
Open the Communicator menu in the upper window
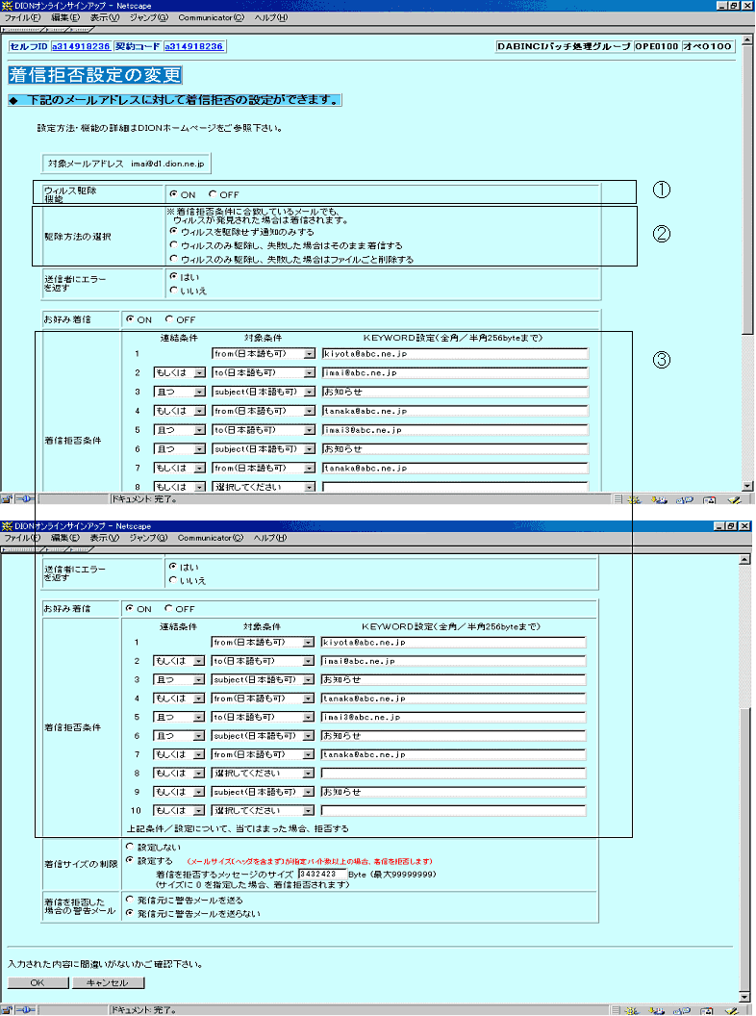pos(212,17)
